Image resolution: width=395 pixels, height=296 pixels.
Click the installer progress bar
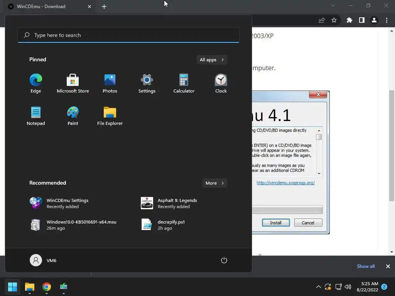pos(287,209)
